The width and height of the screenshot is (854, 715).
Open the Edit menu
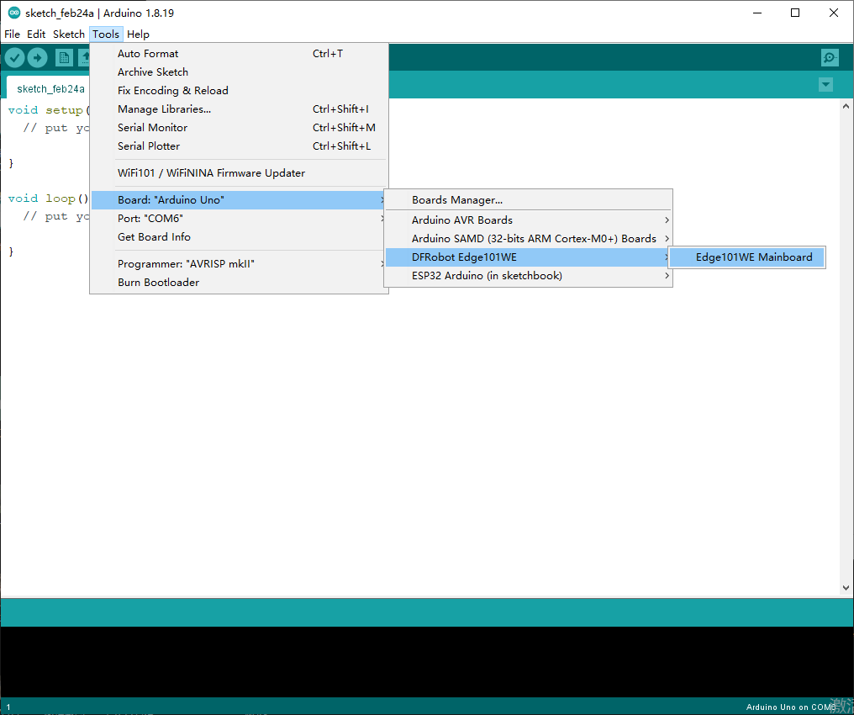tap(36, 34)
